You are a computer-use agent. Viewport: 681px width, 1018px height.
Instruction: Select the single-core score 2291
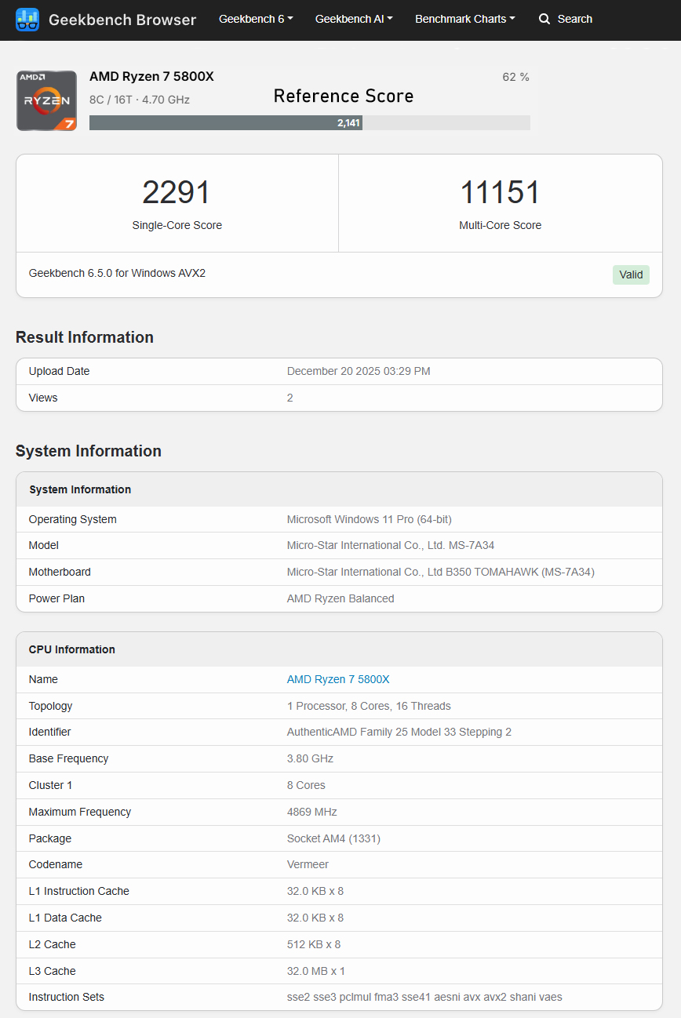[x=177, y=193]
